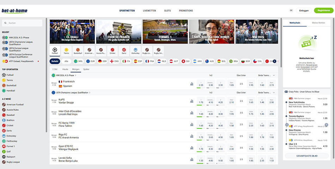Select New York Knicks pick at 3.20

tap(307, 104)
